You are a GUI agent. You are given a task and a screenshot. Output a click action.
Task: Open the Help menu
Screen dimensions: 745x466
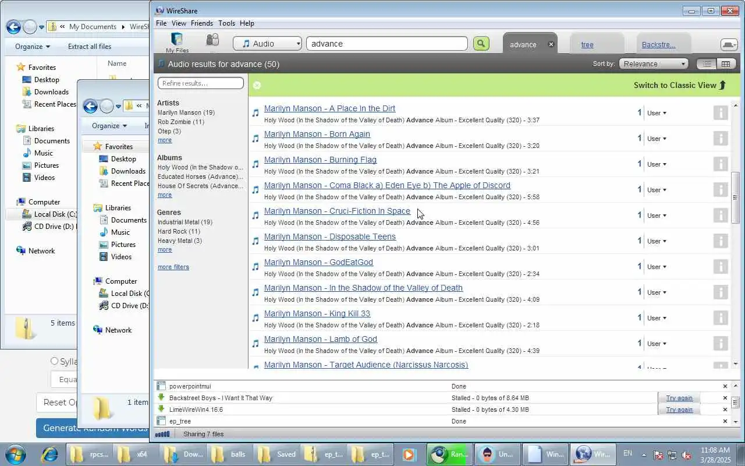coord(247,23)
